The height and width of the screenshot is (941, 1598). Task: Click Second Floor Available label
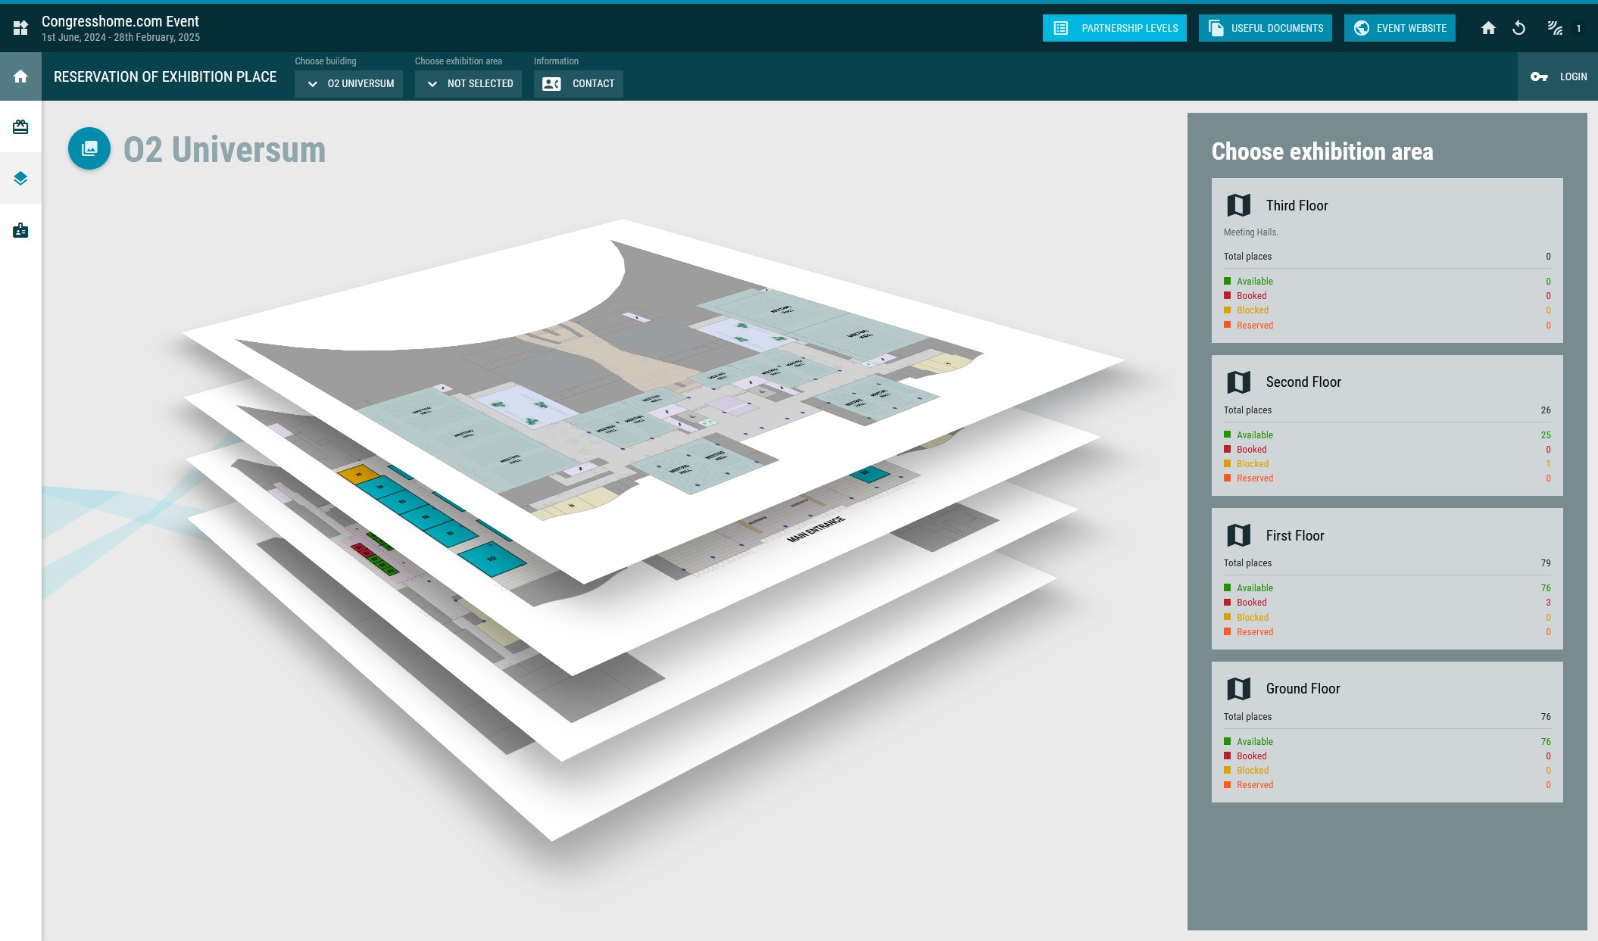[1255, 435]
